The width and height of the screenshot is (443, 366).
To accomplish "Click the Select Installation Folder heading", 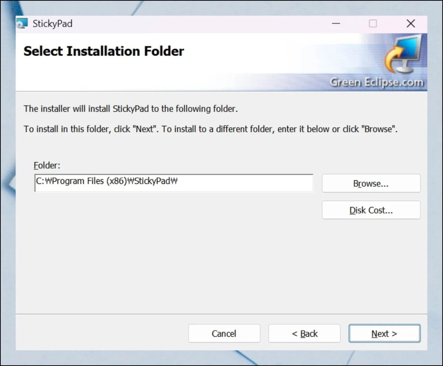I will tap(104, 51).
